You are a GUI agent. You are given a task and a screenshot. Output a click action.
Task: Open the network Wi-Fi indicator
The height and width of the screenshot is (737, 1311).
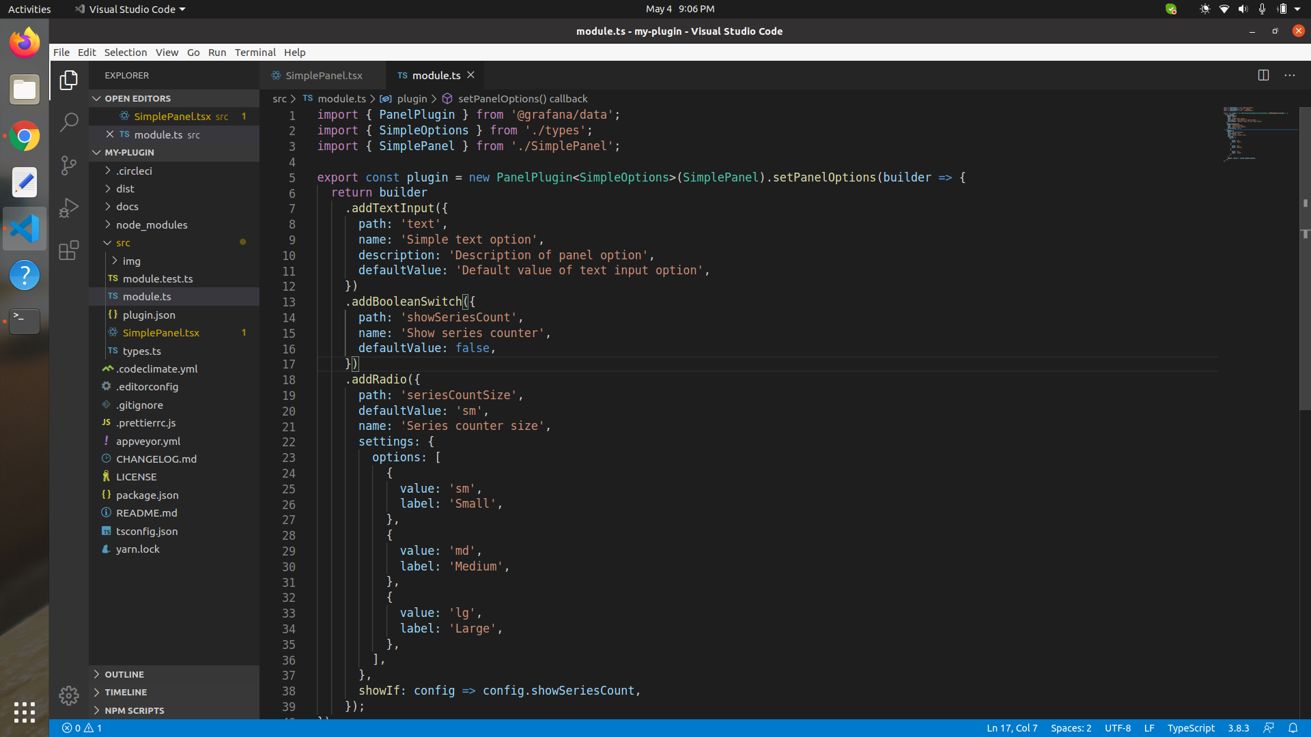click(1224, 9)
